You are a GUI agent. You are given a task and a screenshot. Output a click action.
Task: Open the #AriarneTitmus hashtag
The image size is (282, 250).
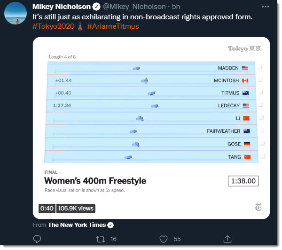click(x=113, y=26)
